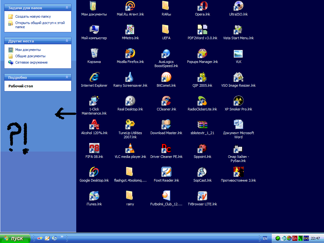The image size is (324, 243).
Task: Click the Создать новую папку link
Action: (33, 16)
